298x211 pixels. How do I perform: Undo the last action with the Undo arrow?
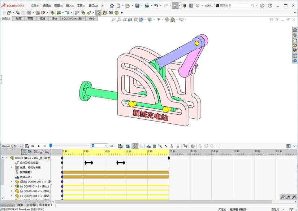coord(156,5)
